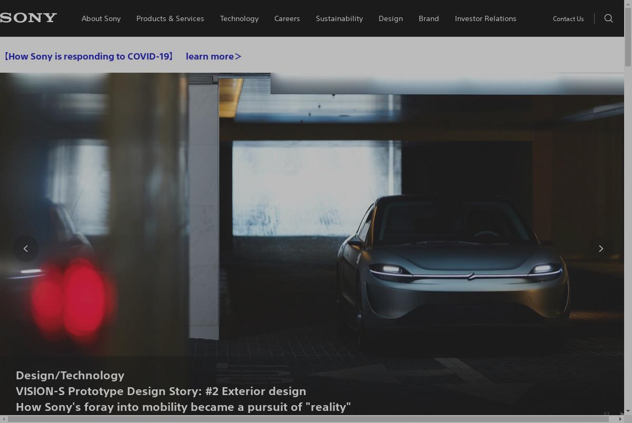Open 'How Sony is responding to COVID-19' link
The width and height of the screenshot is (632, 423).
point(87,56)
